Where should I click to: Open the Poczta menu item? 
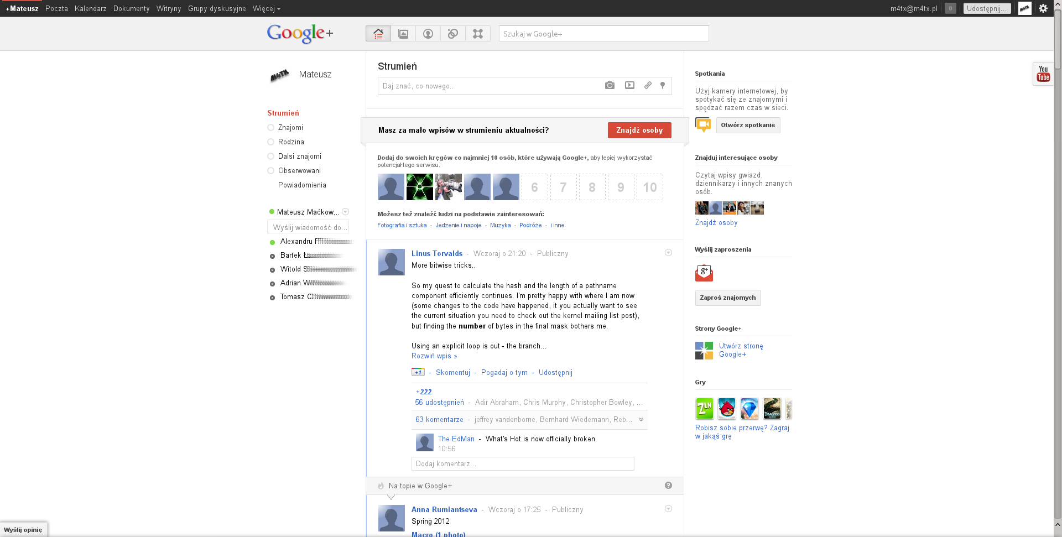[x=56, y=8]
